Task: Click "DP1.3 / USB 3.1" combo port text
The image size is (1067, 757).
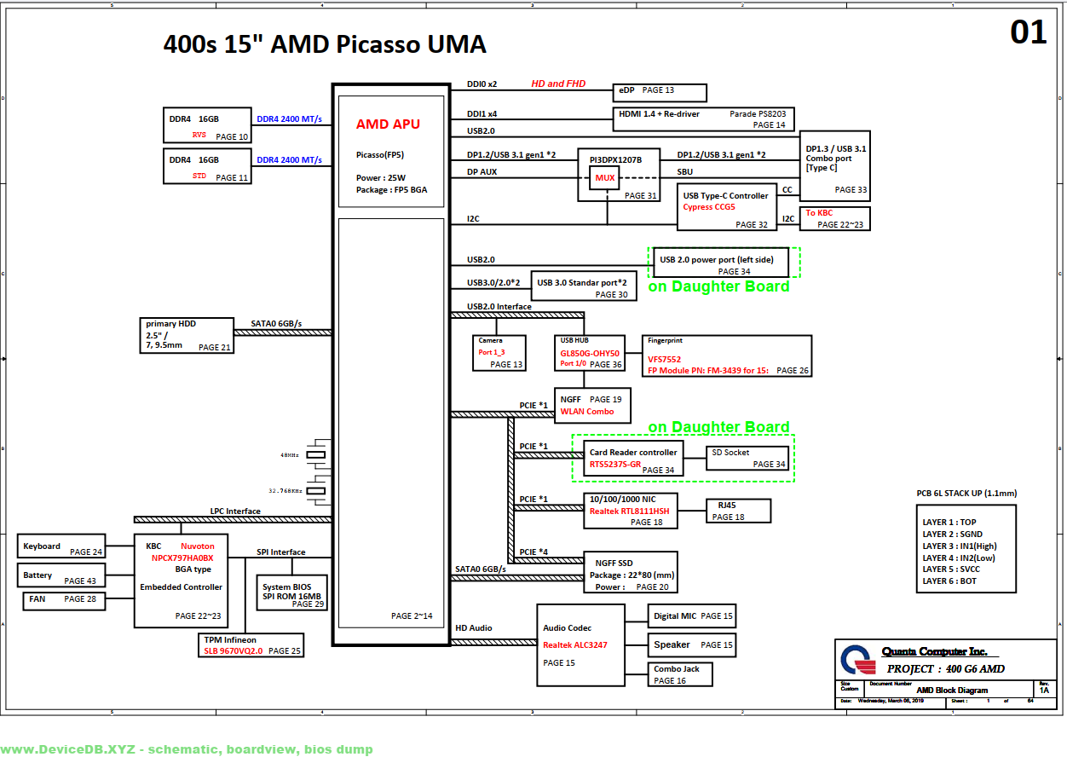Action: click(836, 148)
